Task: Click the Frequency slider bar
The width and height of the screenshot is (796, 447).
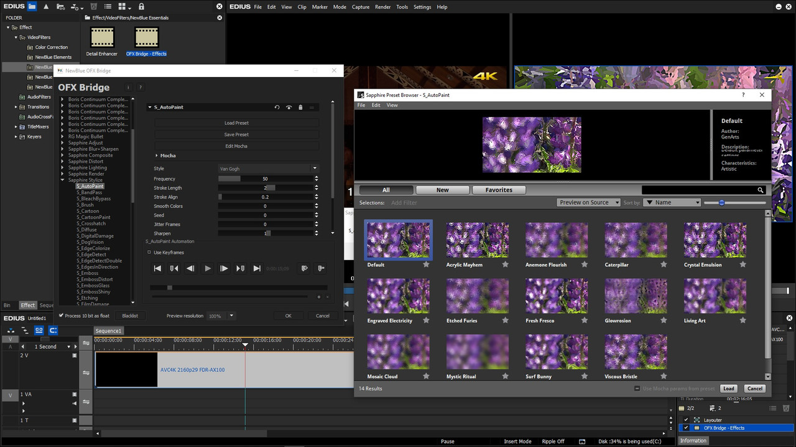Action: [265, 179]
